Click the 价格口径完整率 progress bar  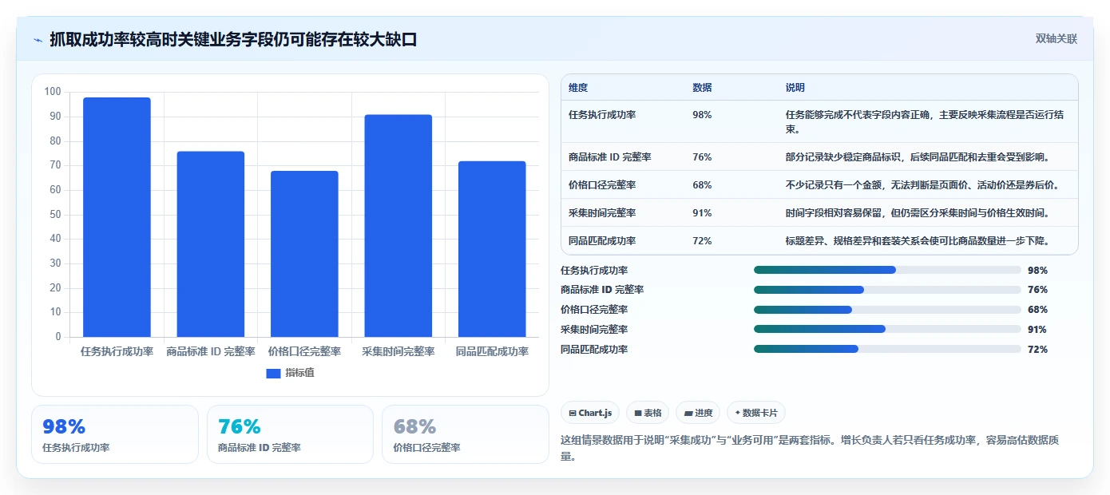pyautogui.click(x=887, y=310)
